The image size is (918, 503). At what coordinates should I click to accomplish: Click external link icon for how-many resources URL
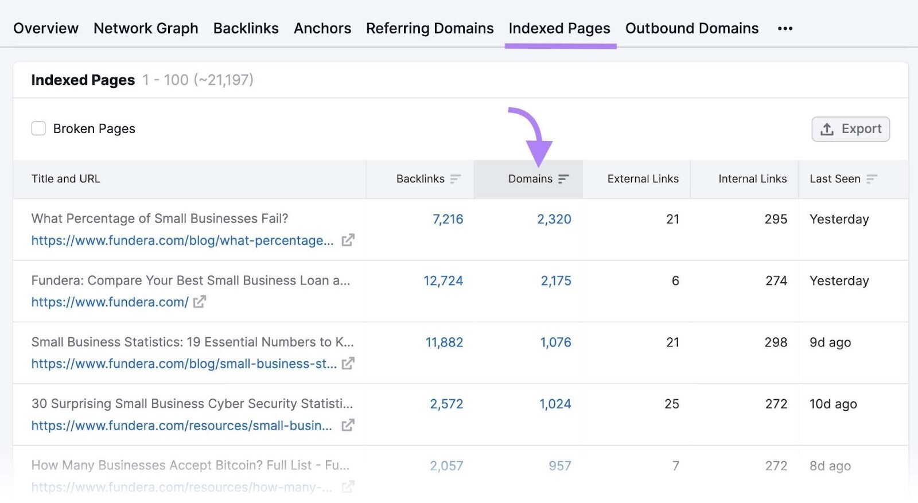click(x=348, y=487)
